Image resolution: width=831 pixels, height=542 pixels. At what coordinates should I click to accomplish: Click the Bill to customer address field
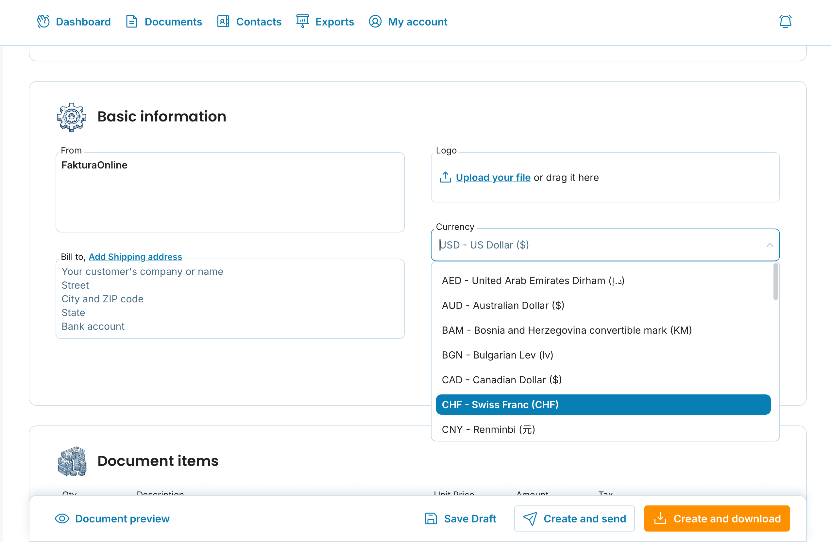[x=230, y=299]
